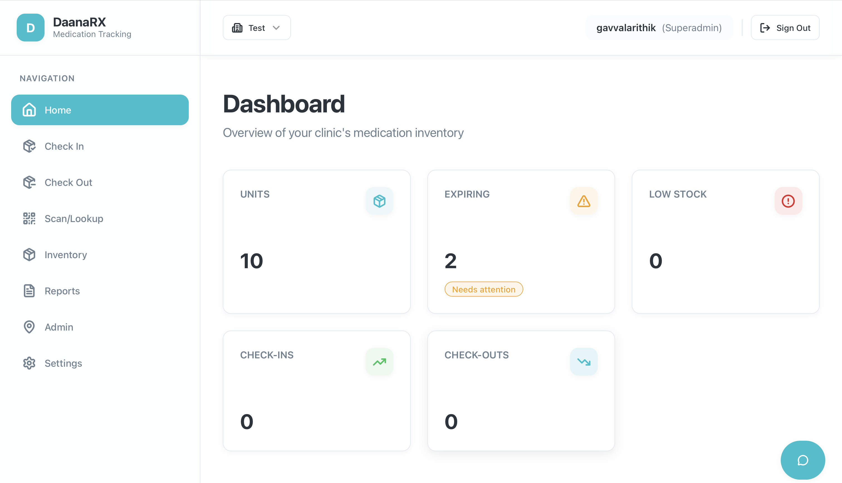Viewport: 842px width, 483px height.
Task: Click the Inventory cube icon
Action: point(29,254)
